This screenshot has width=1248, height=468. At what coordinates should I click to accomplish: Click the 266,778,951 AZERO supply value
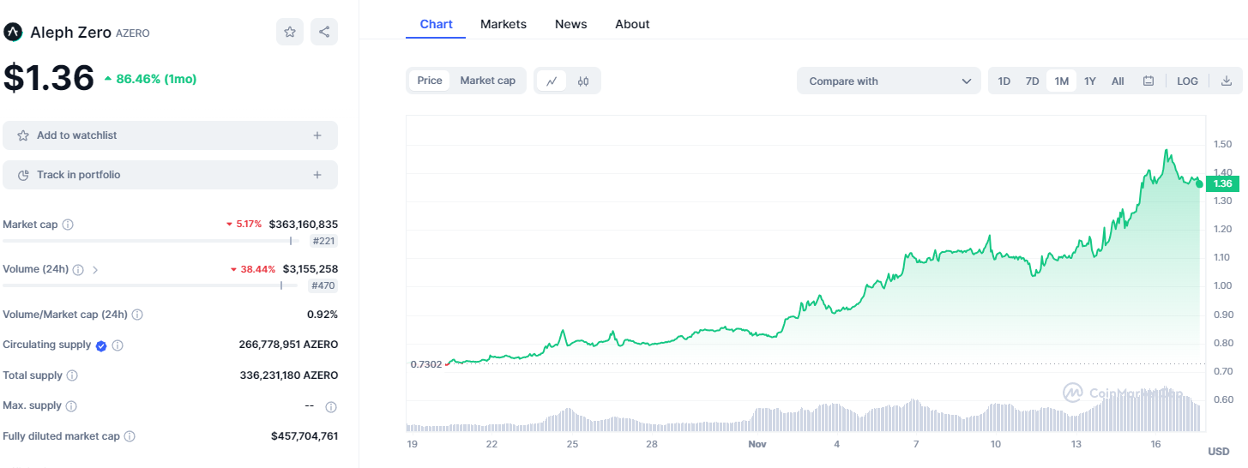pyautogui.click(x=288, y=345)
